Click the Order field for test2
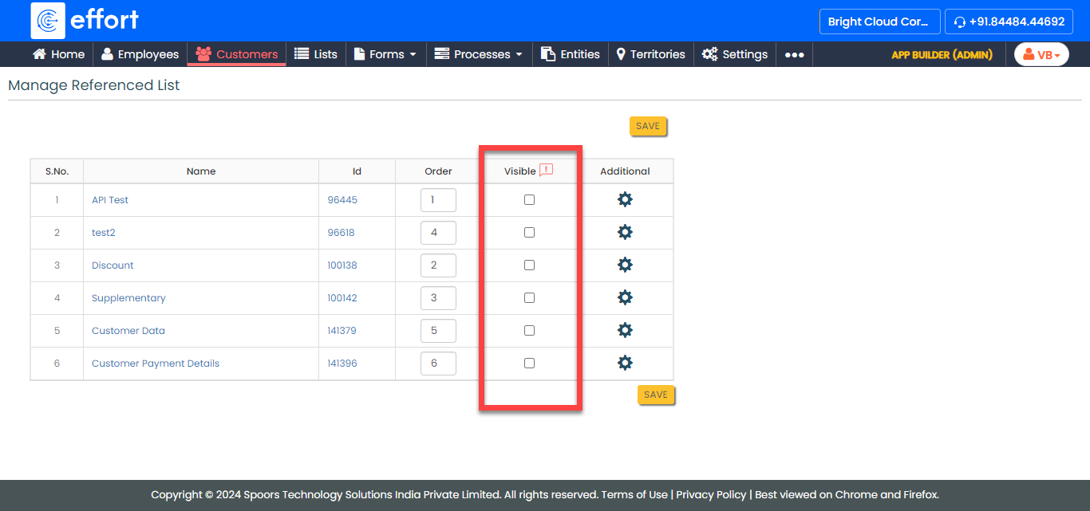1090x511 pixels. (x=438, y=233)
